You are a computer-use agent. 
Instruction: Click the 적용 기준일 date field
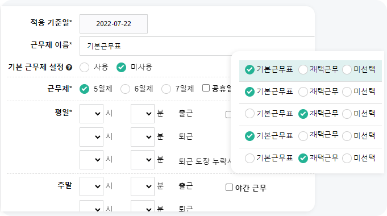click(x=114, y=24)
